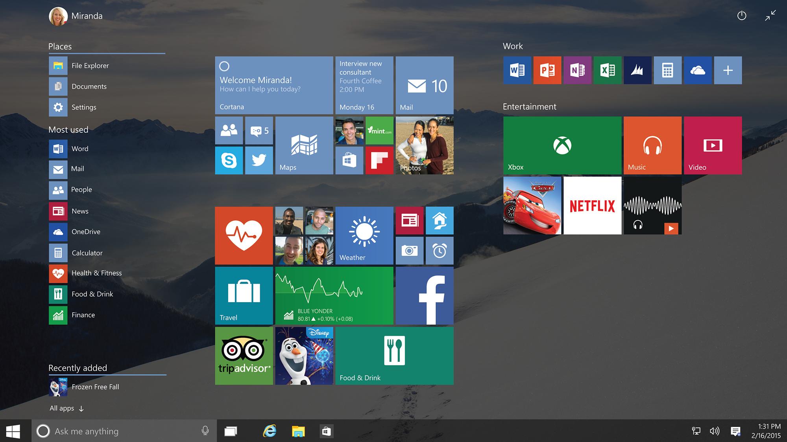Launch Word from Work section
The image size is (787, 442).
pos(516,70)
